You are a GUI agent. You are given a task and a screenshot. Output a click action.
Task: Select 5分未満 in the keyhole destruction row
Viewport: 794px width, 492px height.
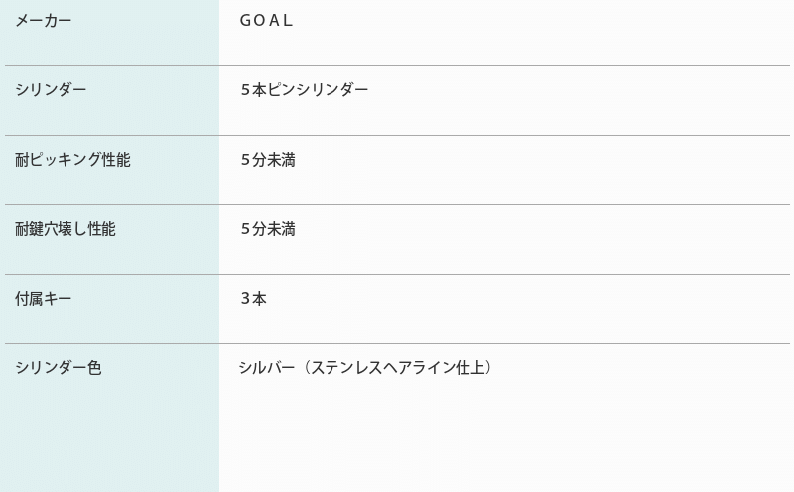[x=268, y=229]
